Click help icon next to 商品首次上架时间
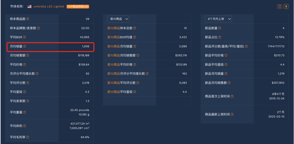 point(232,96)
